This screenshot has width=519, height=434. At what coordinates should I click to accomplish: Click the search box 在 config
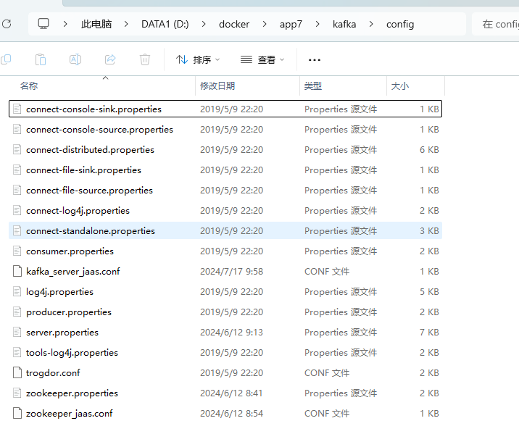point(496,24)
